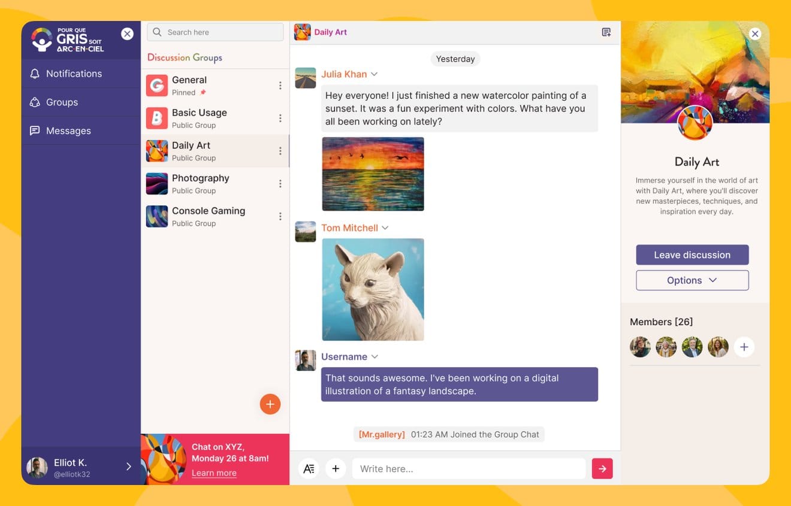
Task: Click Tom Mitchell's avatar in chat
Action: click(x=306, y=232)
